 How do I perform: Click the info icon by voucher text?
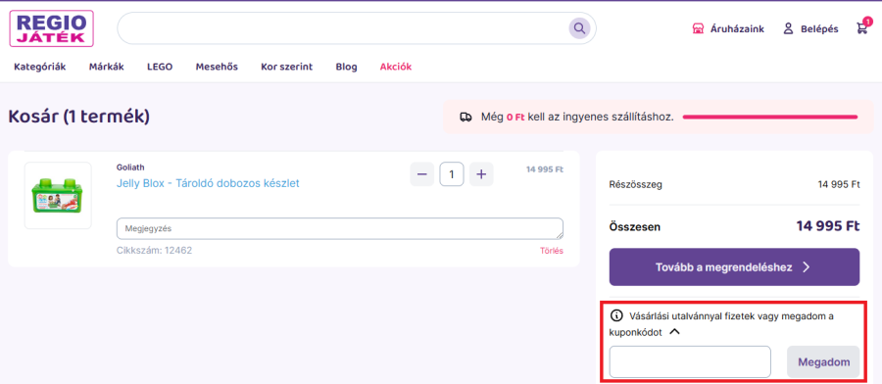coord(617,315)
